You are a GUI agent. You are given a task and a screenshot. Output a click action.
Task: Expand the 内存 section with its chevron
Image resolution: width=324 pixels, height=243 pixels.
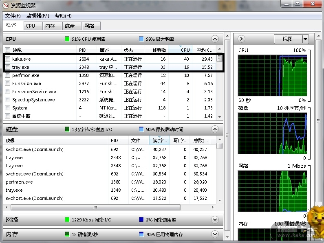(215, 234)
